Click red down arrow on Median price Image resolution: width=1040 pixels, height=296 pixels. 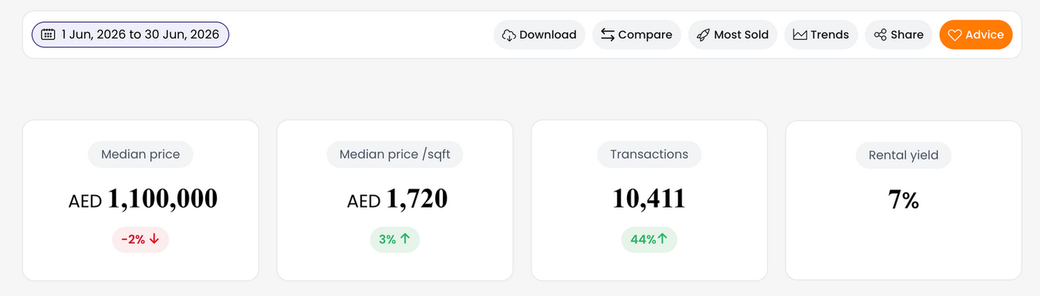(x=155, y=240)
